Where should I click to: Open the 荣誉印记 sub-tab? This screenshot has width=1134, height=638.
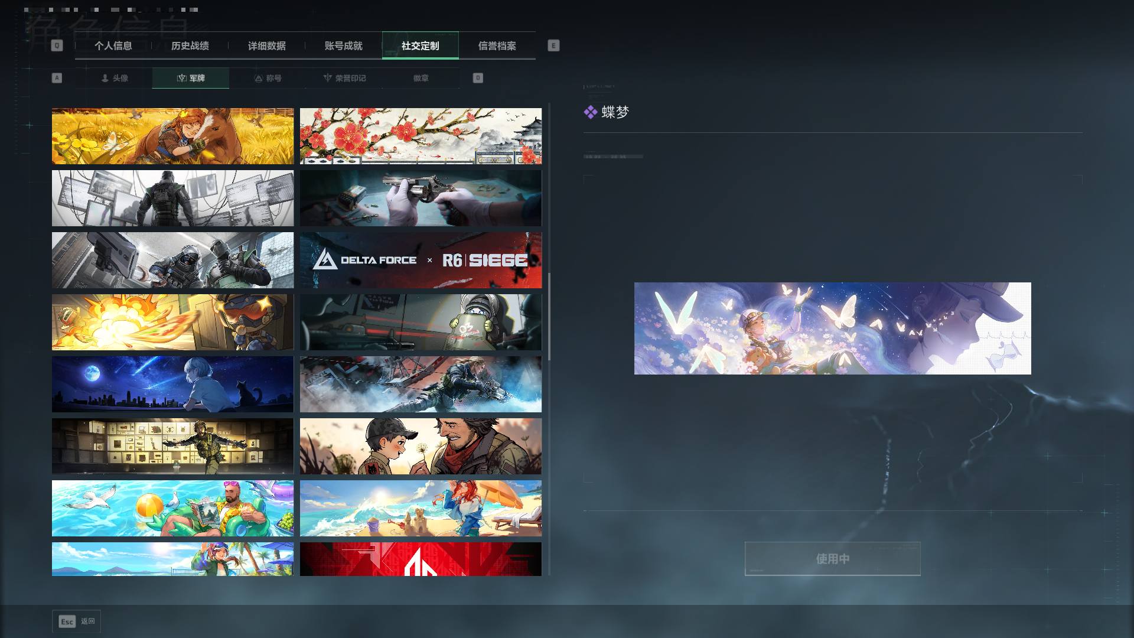point(344,78)
